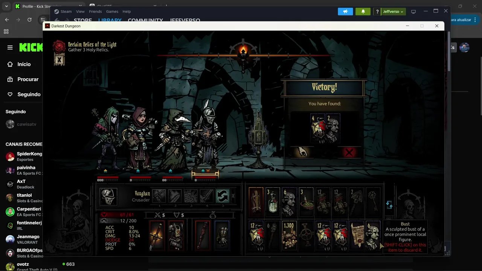Click the Steam window vertical scrollbar

[448, 51]
